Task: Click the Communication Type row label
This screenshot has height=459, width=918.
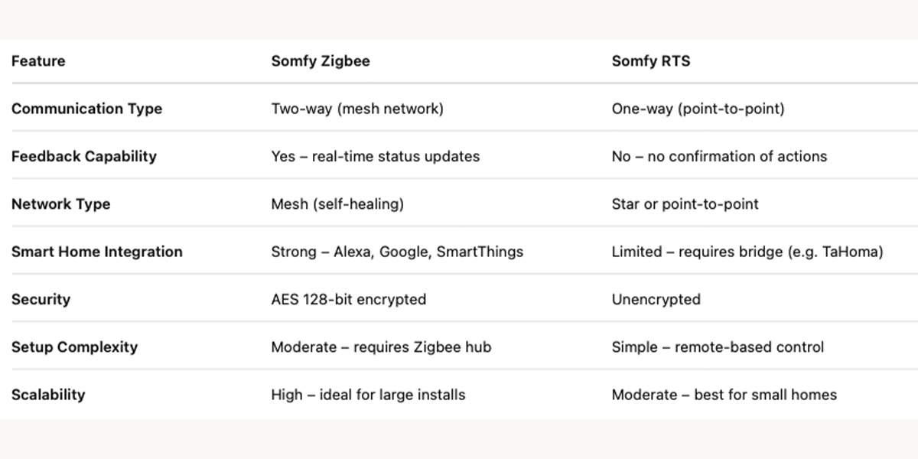Action: click(x=86, y=109)
